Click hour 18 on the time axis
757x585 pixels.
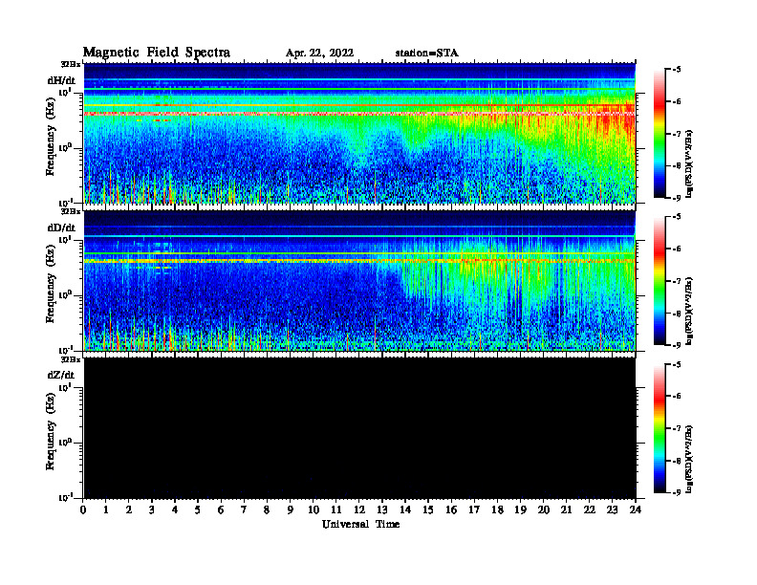click(x=498, y=509)
